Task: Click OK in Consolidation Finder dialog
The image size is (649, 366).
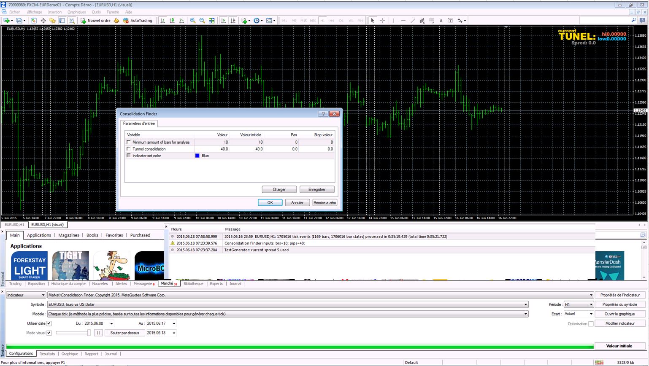Action: (270, 202)
